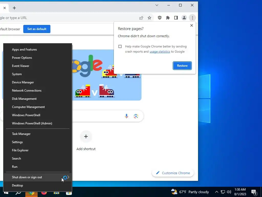Bookmark this tab with the star icon
This screenshot has height=197, width=262.
tap(149, 18)
